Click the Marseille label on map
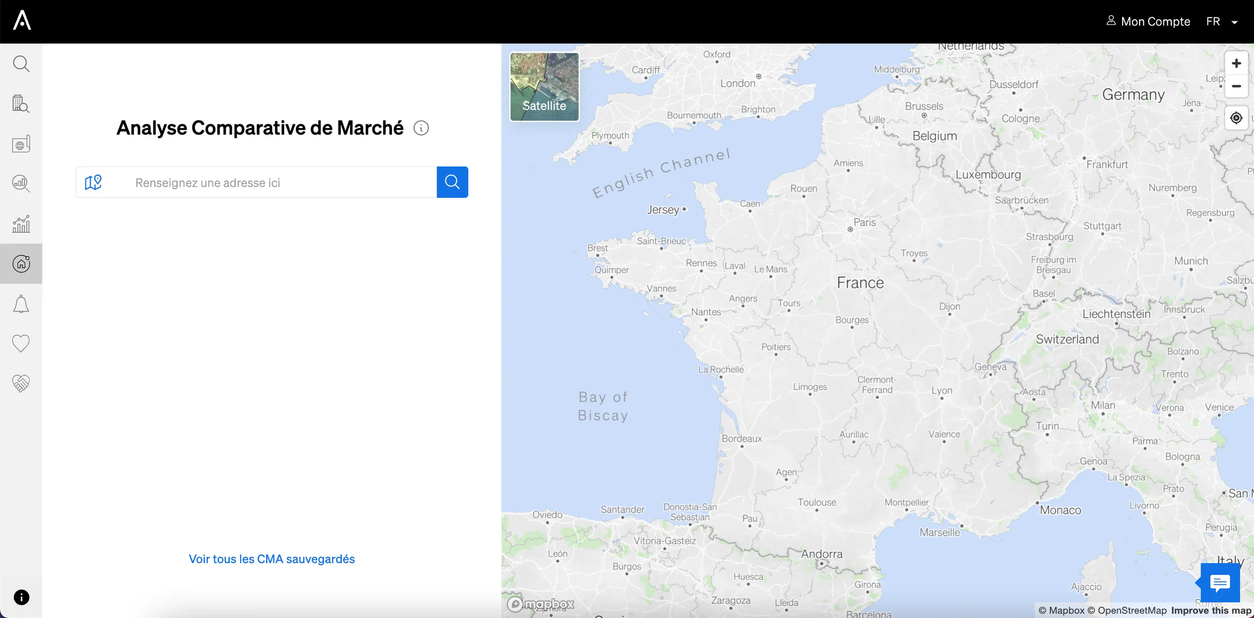Screen dimensions: 1254x618 tap(940, 532)
